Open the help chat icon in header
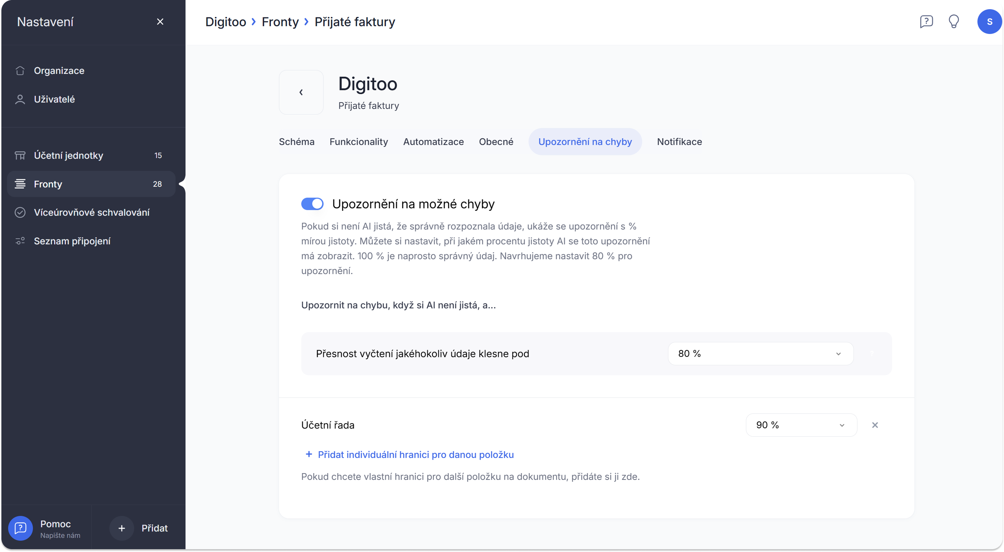This screenshot has width=1004, height=552. coord(926,22)
